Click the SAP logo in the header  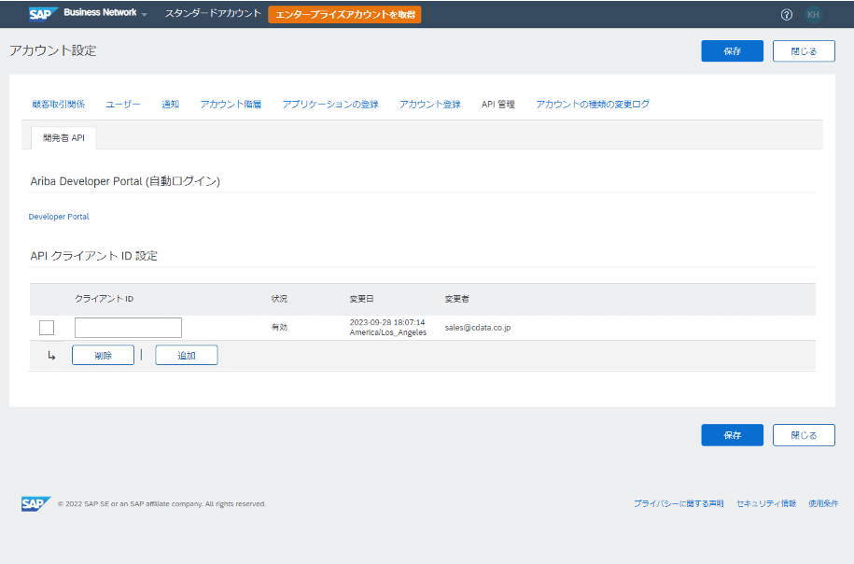click(43, 14)
